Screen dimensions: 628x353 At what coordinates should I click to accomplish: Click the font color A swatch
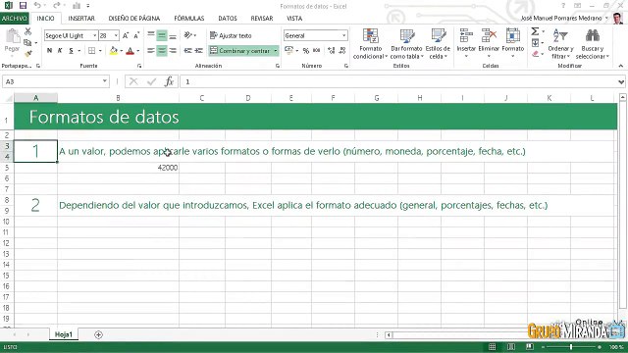coord(130,51)
